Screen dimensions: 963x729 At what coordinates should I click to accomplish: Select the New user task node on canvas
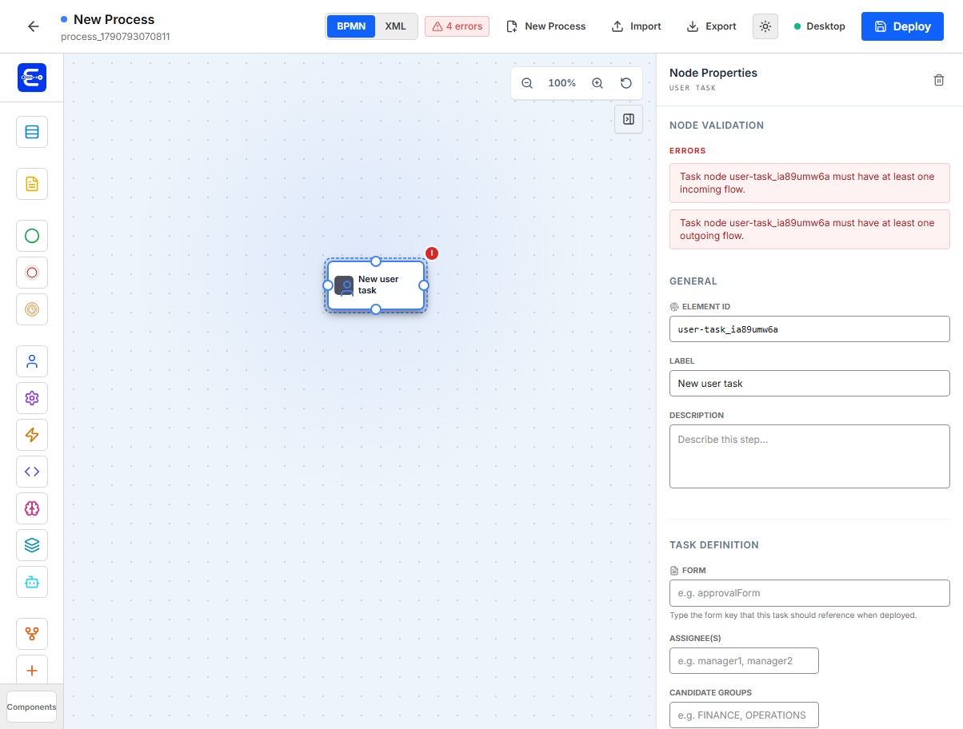376,285
